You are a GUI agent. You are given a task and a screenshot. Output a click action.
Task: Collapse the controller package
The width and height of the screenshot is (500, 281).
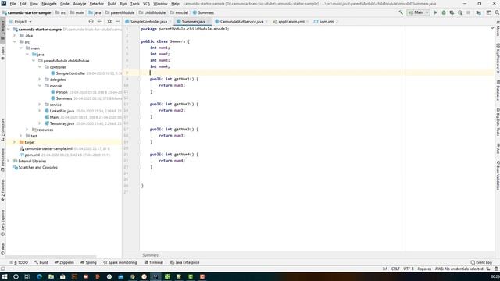coord(40,67)
